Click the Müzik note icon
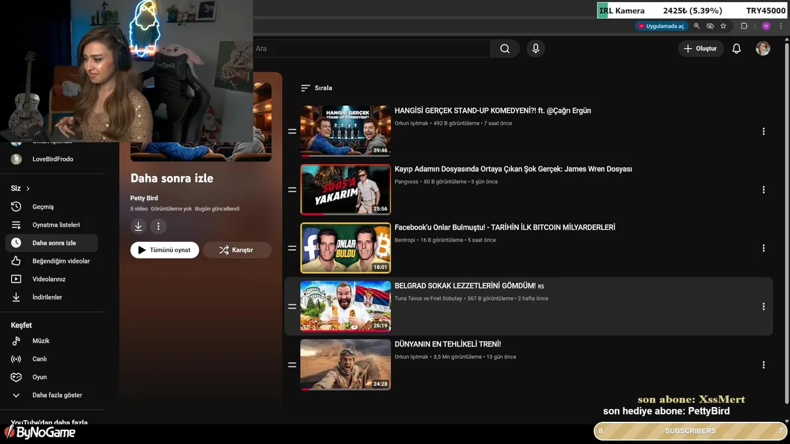This screenshot has height=444, width=790. click(x=16, y=341)
